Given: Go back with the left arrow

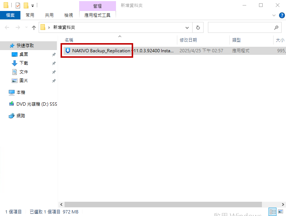Looking at the screenshot, I should click(7, 28).
